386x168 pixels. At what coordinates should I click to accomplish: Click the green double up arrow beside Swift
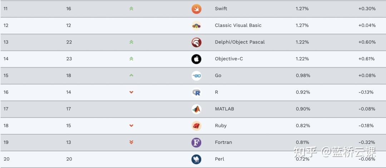[x=131, y=9]
